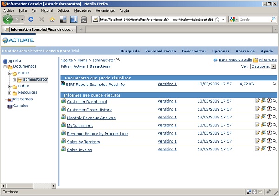Open the list-all-tabs dropdown arrow
279x196 pixels.
tap(275, 29)
